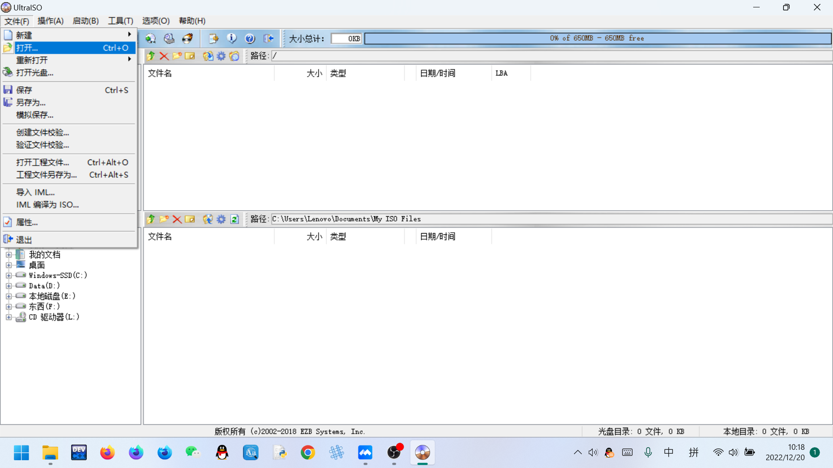Image resolution: width=833 pixels, height=468 pixels.
Task: Click the burn CD/DVD image toolbar icon
Action: click(187, 39)
